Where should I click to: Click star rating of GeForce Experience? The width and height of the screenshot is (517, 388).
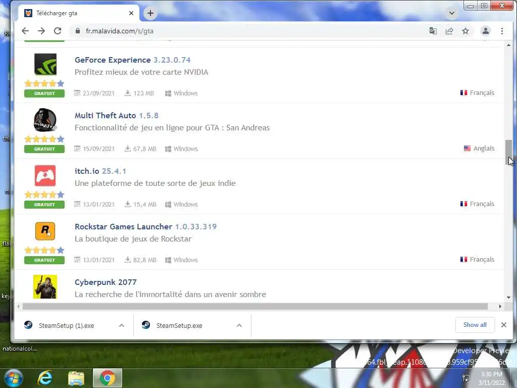pyautogui.click(x=44, y=83)
